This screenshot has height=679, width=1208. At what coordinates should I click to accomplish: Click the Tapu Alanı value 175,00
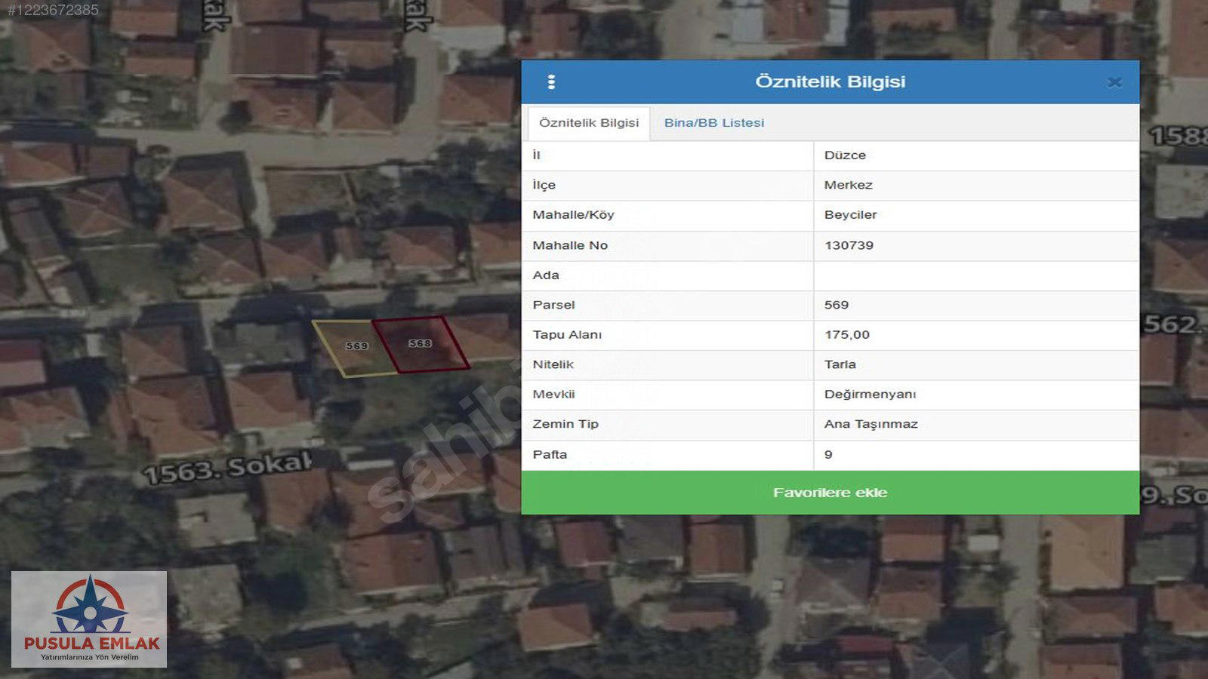[846, 335]
